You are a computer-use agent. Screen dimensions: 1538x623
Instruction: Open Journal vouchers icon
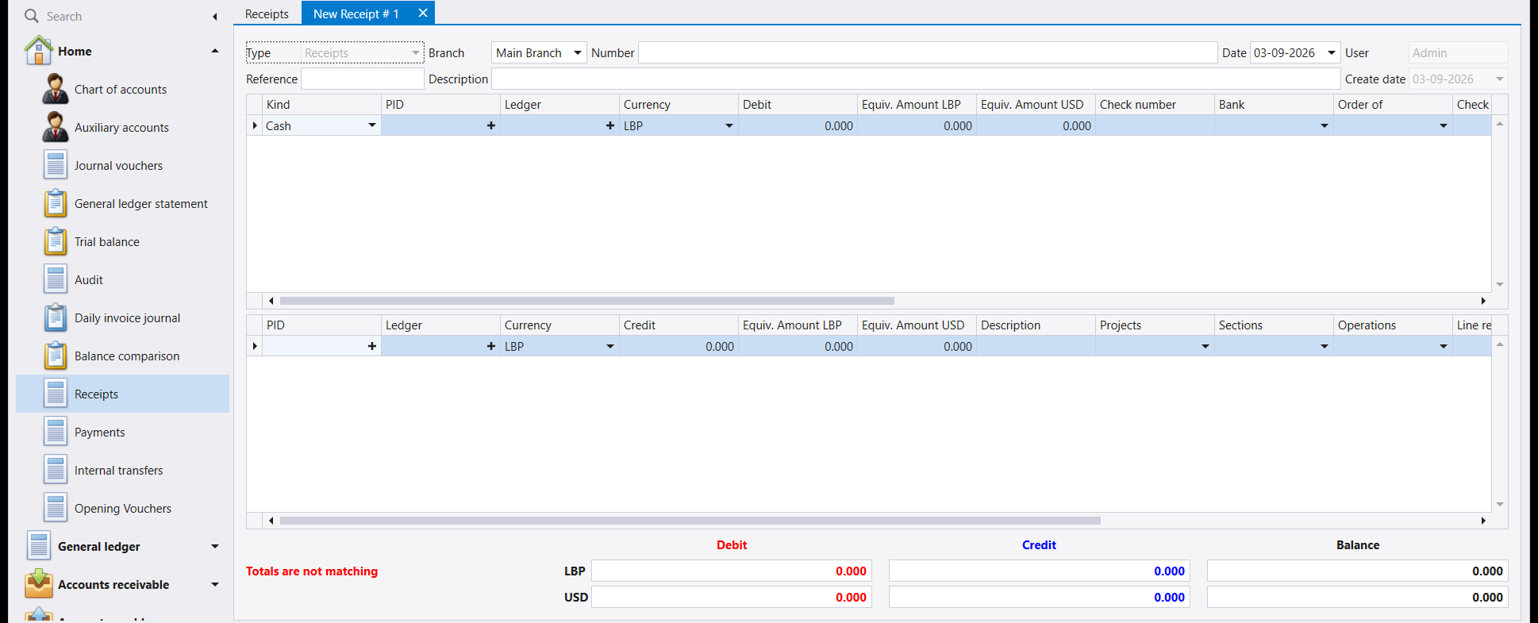pyautogui.click(x=56, y=165)
